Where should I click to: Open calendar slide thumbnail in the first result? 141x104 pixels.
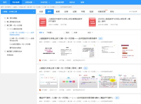(88, 51)
